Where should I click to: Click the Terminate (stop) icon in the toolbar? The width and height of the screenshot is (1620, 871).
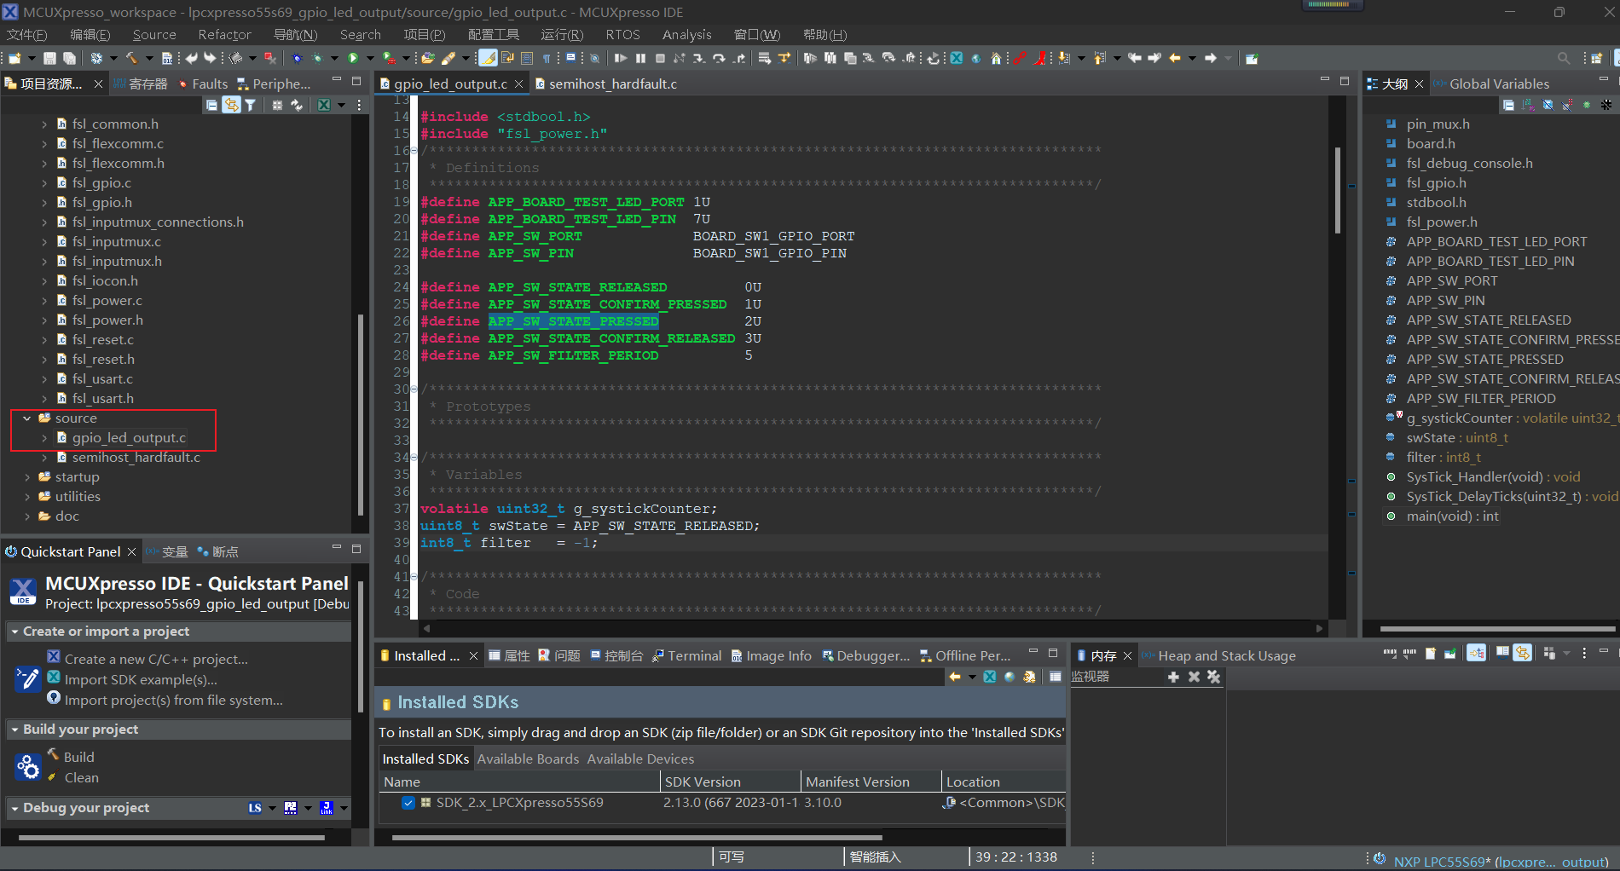point(660,58)
